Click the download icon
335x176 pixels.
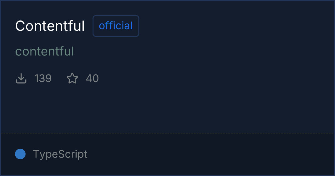click(21, 79)
